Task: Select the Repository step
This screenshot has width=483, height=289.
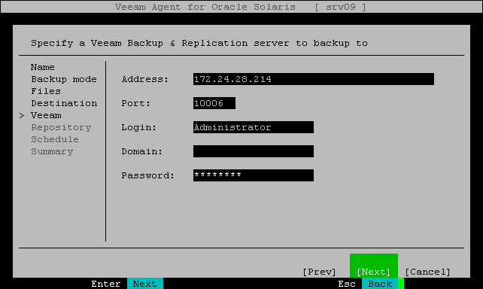Action: point(61,127)
